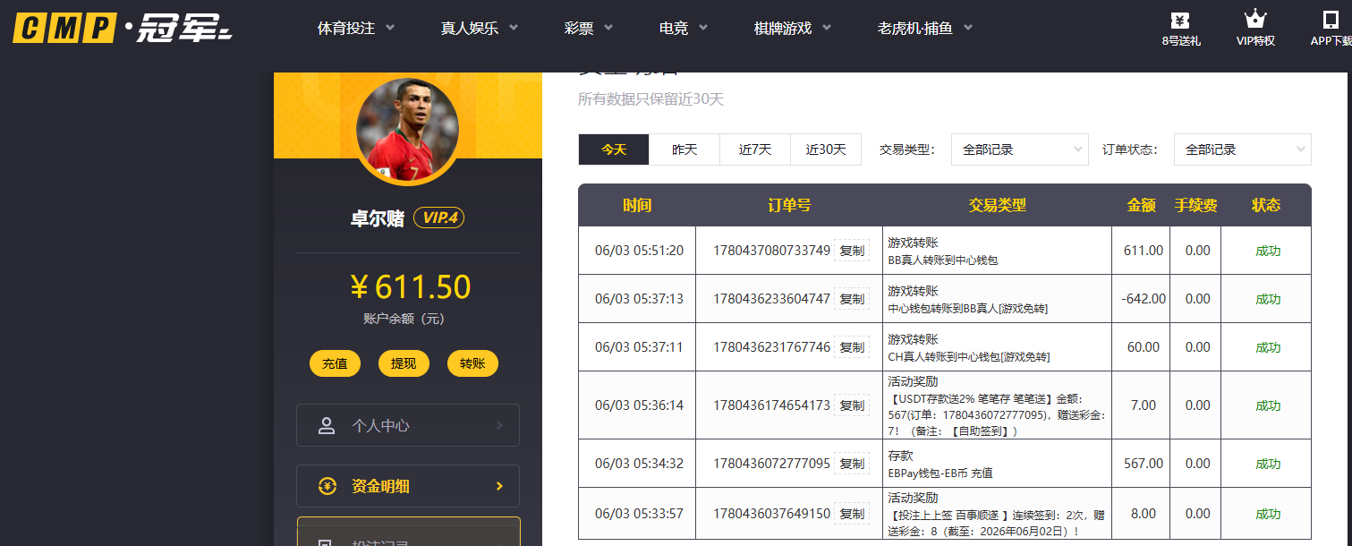This screenshot has height=546, width=1352.
Task: Open the 8号送礼 gift icon
Action: point(1180,21)
